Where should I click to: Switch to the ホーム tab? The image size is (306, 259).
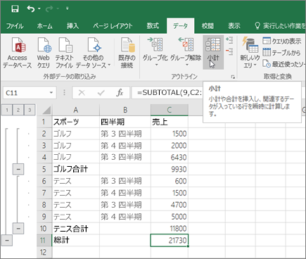point(44,26)
